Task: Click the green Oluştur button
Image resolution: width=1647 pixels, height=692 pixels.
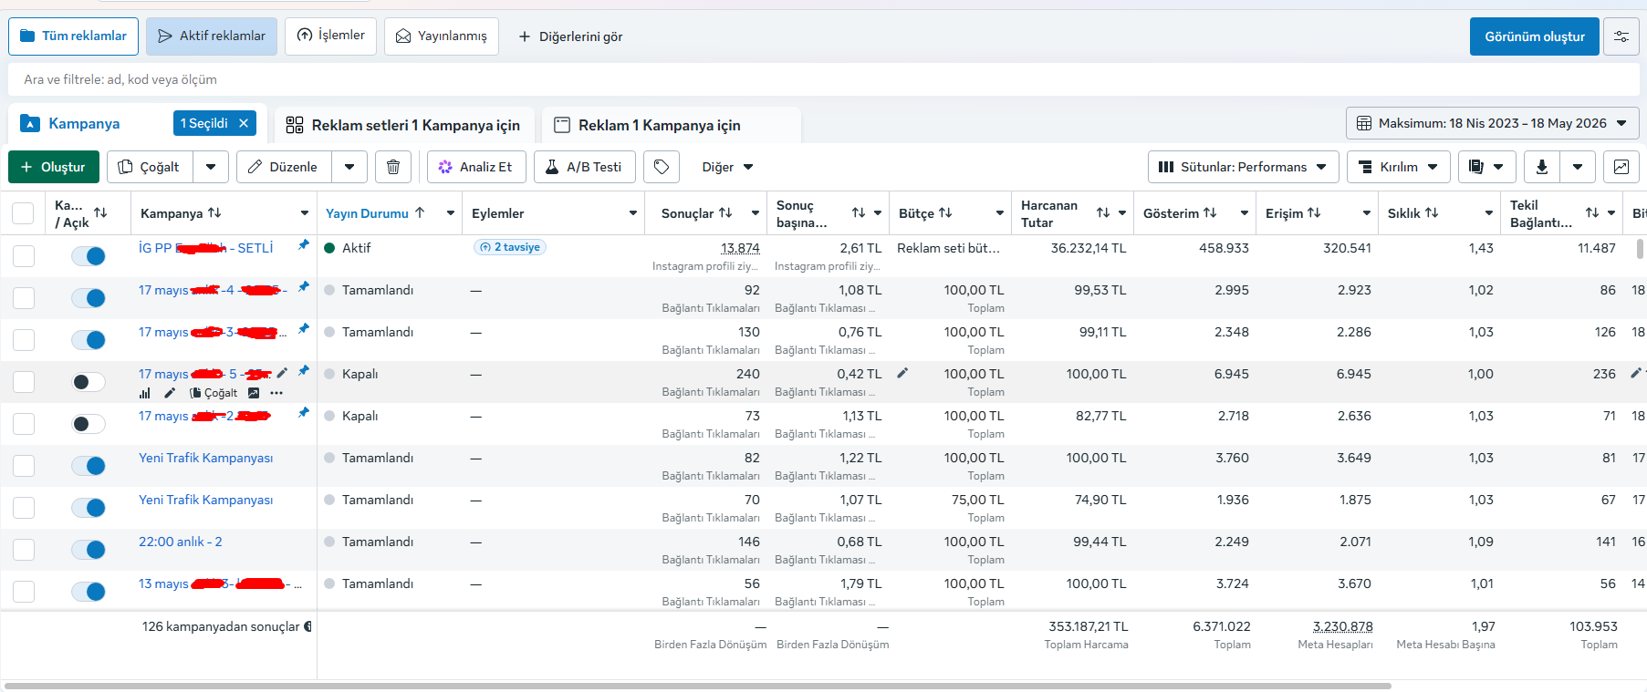Action: pos(54,167)
